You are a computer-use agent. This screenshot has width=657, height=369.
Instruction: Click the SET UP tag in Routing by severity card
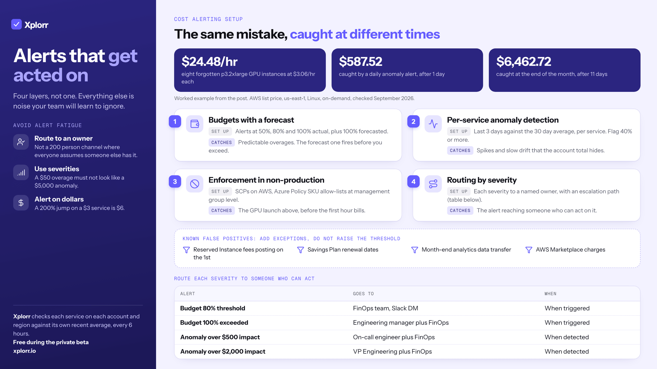click(x=459, y=191)
